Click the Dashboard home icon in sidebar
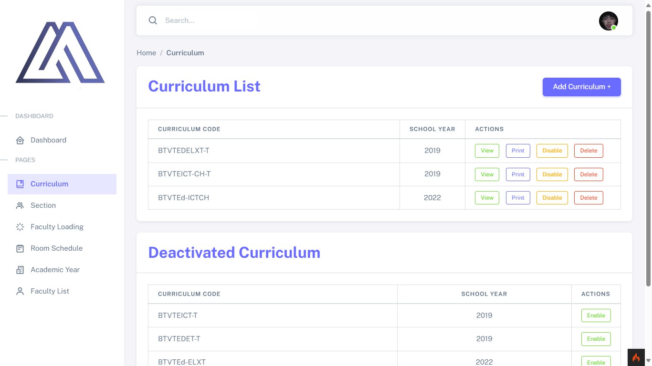The height and width of the screenshot is (366, 652). point(20,140)
